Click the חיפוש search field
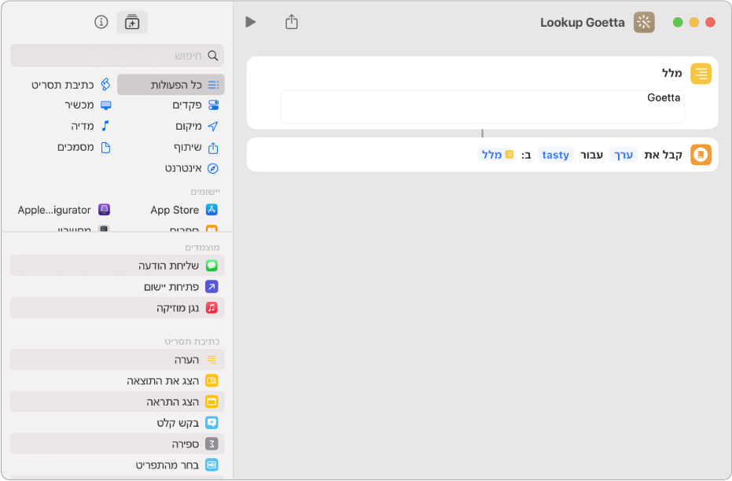The image size is (732, 481). point(117,56)
